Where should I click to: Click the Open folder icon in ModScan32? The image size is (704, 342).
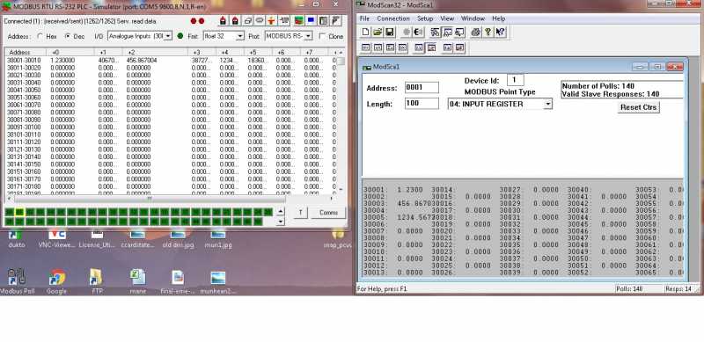378,32
